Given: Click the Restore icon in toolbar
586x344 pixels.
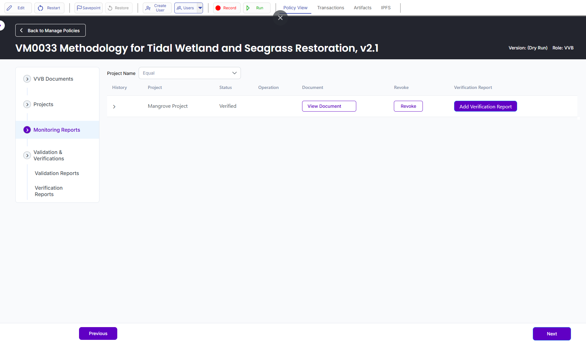Looking at the screenshot, I should tap(110, 8).
